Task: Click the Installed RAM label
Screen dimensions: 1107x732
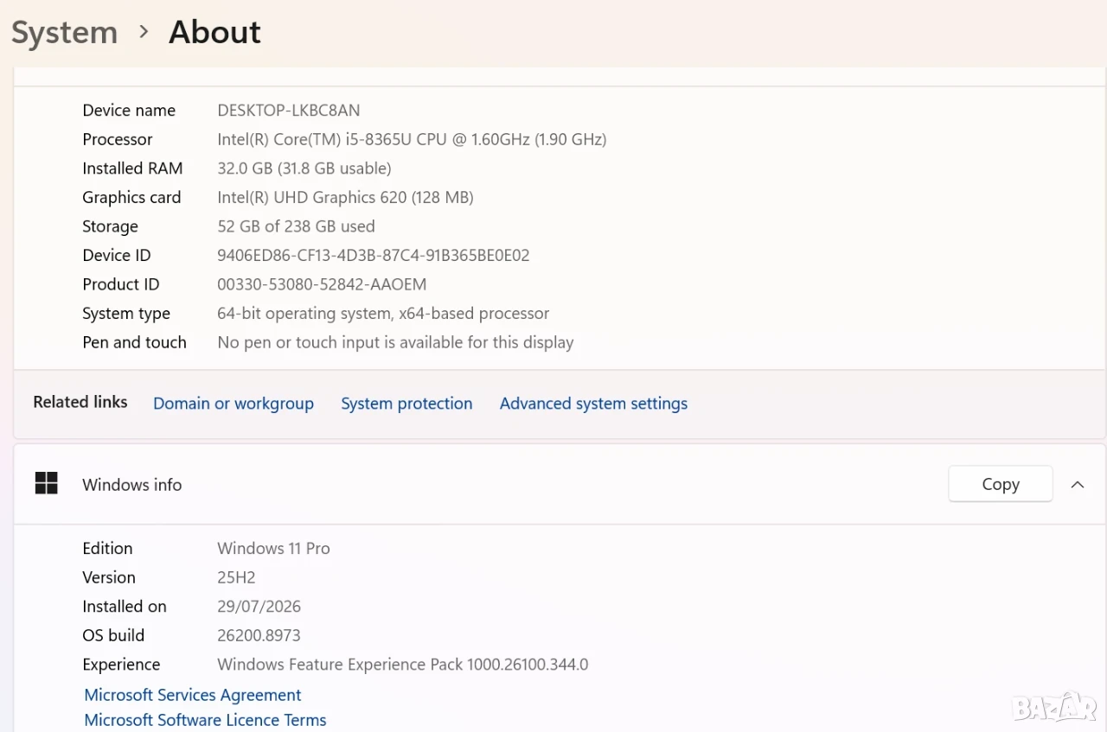Action: coord(132,169)
